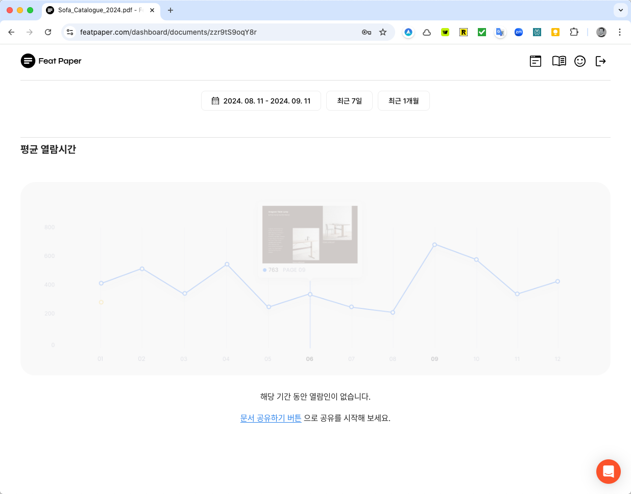Open a new browser tab

171,10
